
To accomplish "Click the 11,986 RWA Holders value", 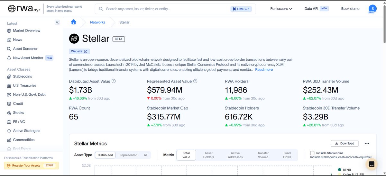I will coord(236,90).
